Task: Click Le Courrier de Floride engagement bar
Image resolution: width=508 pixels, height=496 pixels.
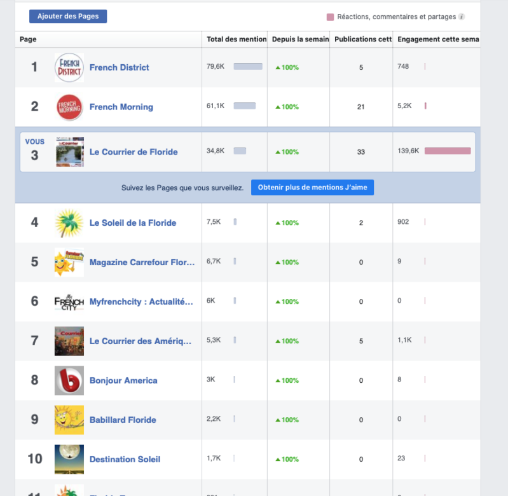Action: [x=448, y=151]
